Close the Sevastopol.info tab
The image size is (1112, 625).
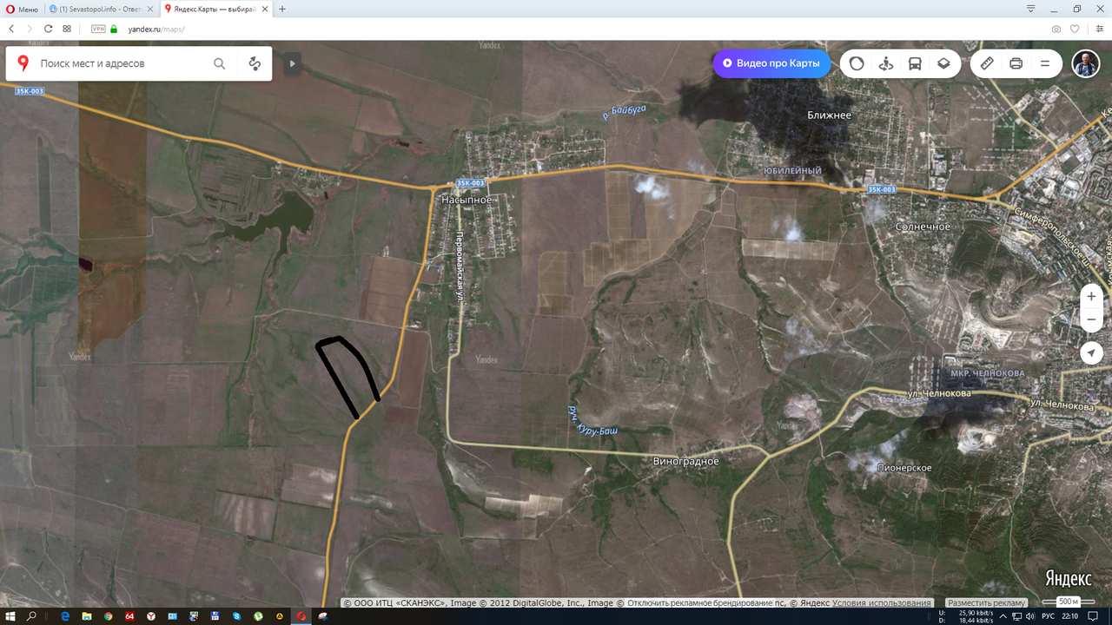click(150, 9)
